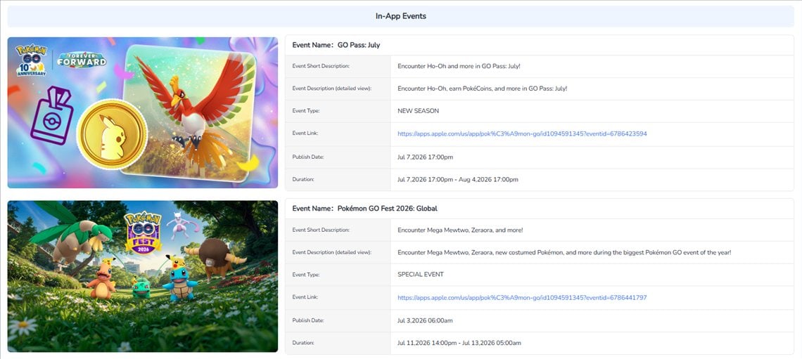Screen dimensions: 802x359
Task: Click the 'NEW SEASON' event type value
Action: 418,111
